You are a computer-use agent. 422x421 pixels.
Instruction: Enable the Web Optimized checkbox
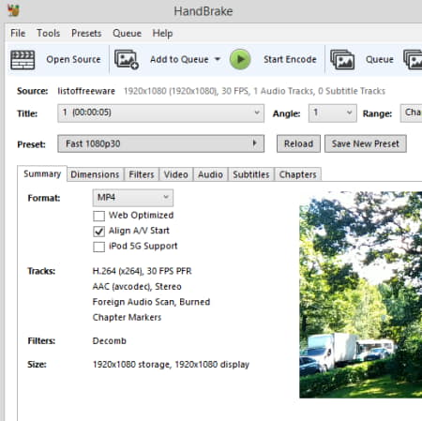(98, 216)
